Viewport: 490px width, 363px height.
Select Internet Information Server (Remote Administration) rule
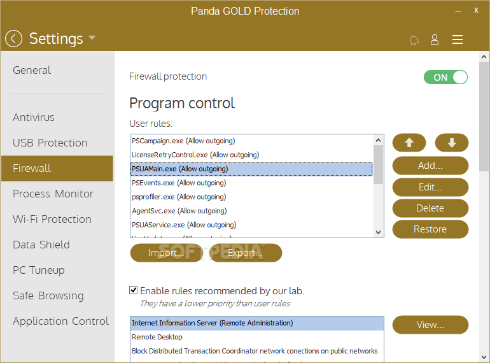pyautogui.click(x=257, y=323)
